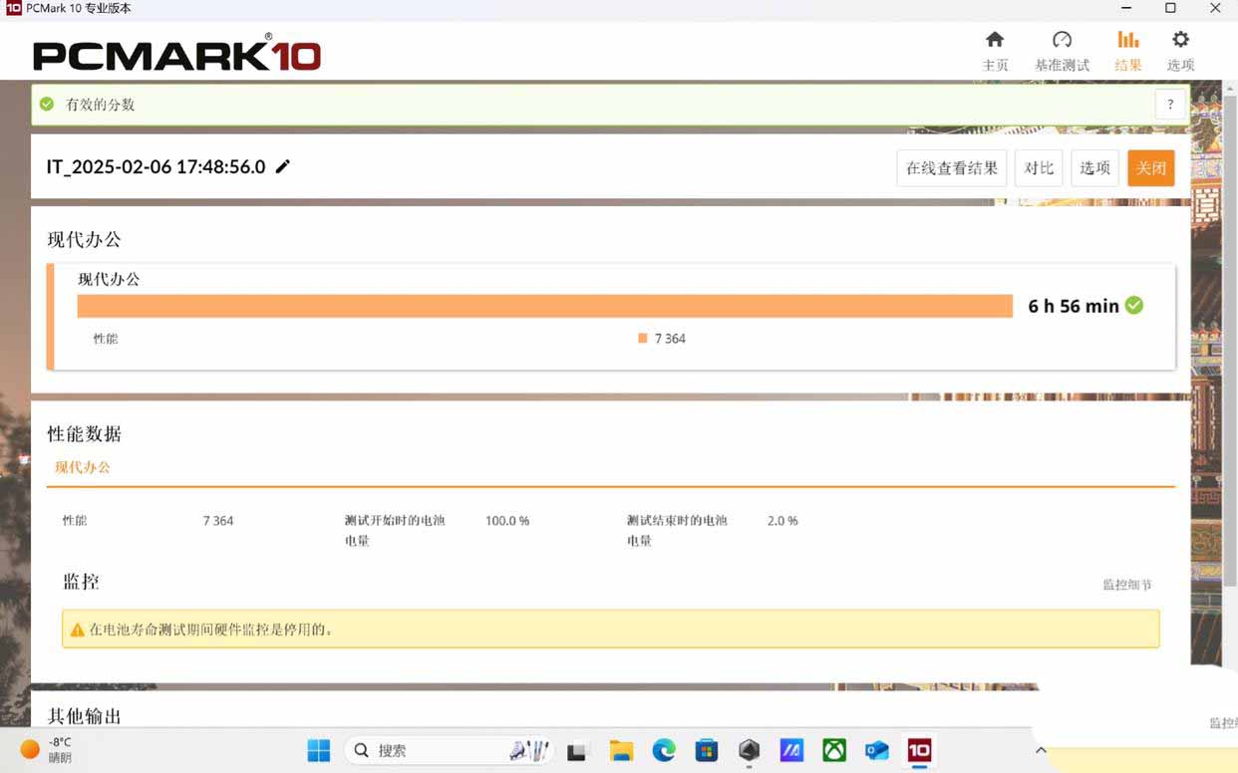Click the green check icon beside 有效的分数
The width and height of the screenshot is (1238, 773).
(46, 103)
